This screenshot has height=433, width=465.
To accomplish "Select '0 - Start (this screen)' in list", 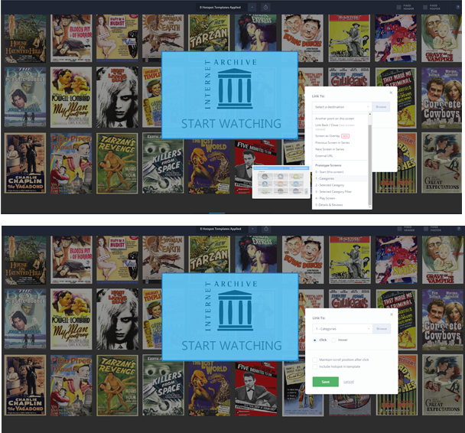I will point(330,172).
